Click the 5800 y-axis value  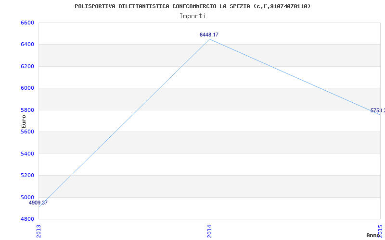(x=27, y=110)
